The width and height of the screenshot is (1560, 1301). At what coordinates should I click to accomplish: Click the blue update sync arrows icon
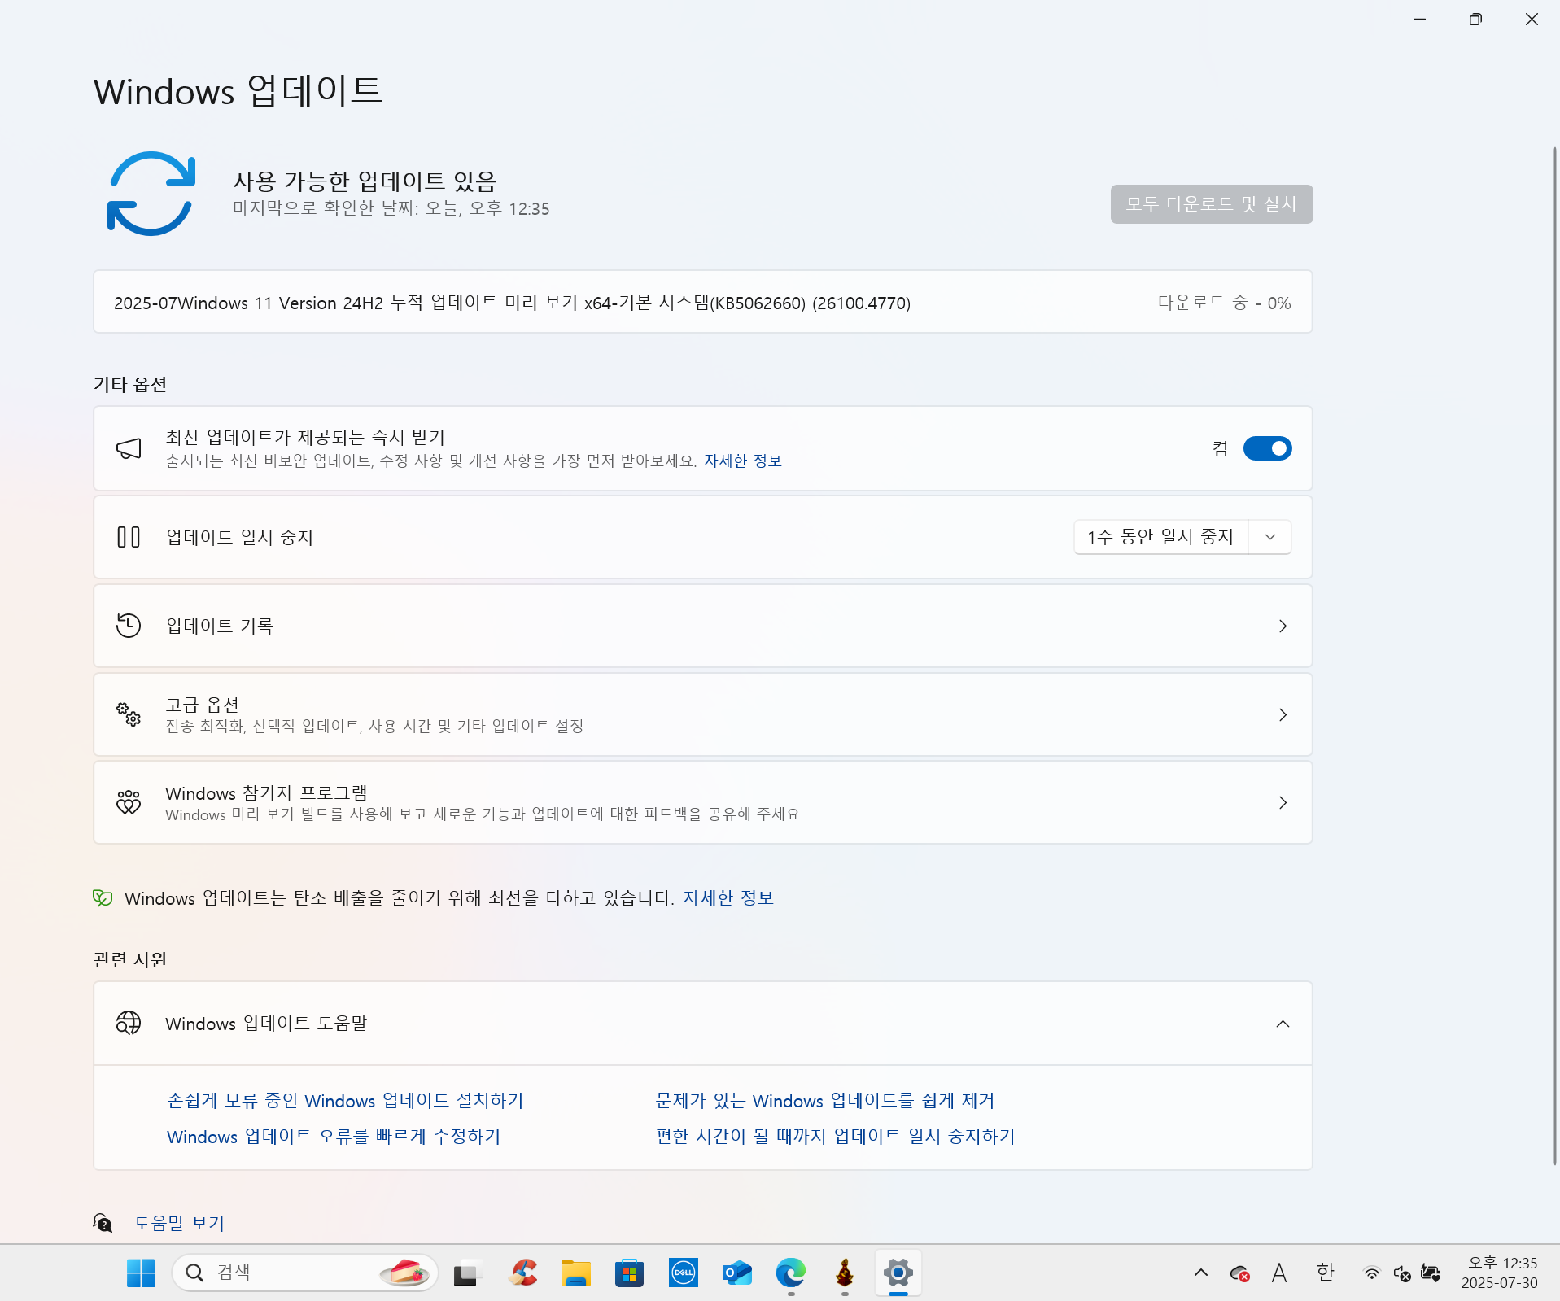(x=151, y=194)
